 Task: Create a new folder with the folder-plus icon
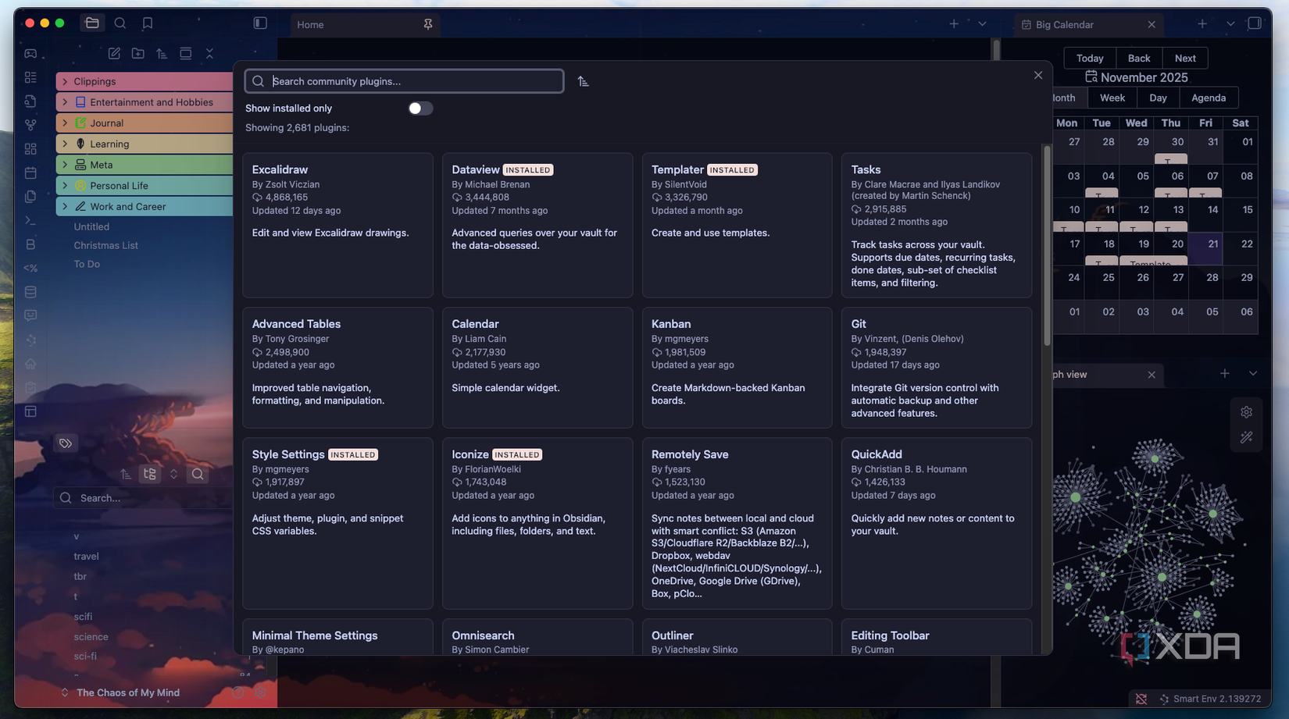[x=137, y=53]
